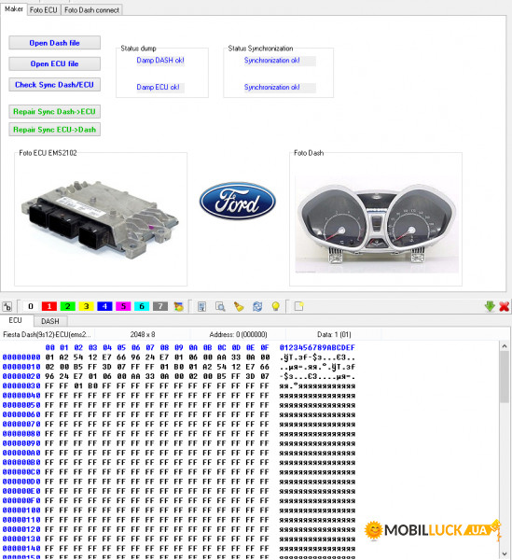Click the leftmost hex toolbar icon
512x560 pixels.
7,306
